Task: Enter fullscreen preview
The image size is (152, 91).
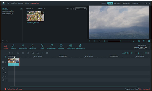Action: (x=149, y=41)
